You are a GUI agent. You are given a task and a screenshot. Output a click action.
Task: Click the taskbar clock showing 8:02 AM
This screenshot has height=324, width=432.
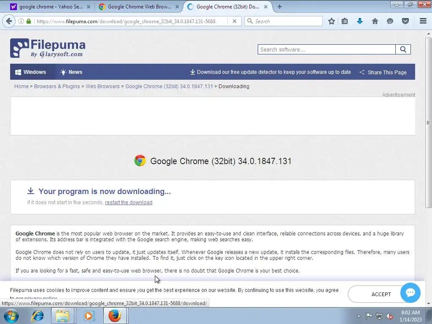[410, 316]
